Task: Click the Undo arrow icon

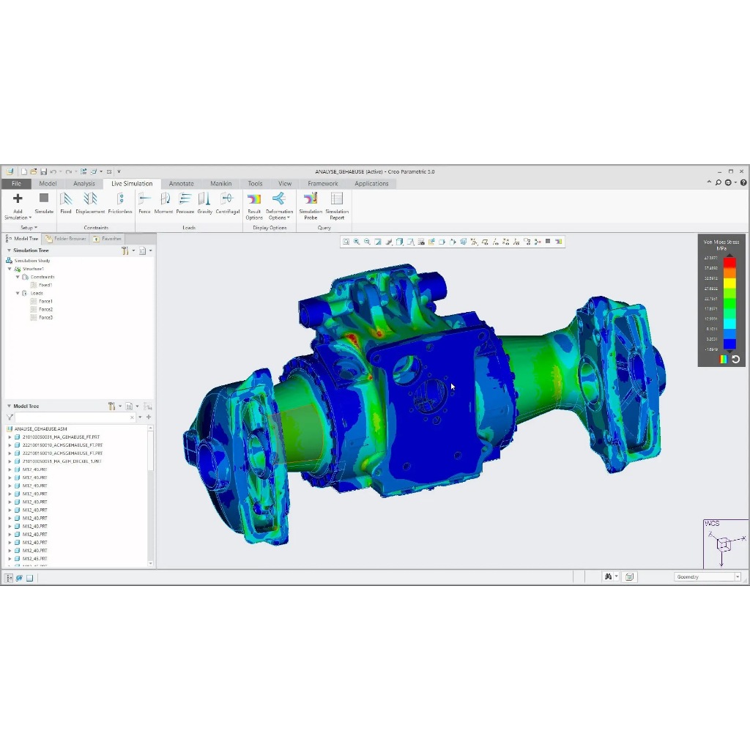Action: (x=53, y=171)
